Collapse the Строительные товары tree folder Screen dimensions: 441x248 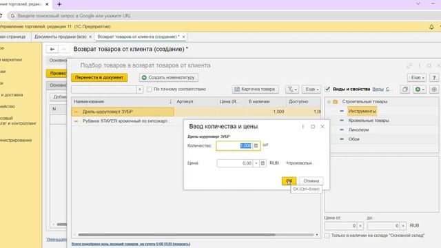coord(329,101)
